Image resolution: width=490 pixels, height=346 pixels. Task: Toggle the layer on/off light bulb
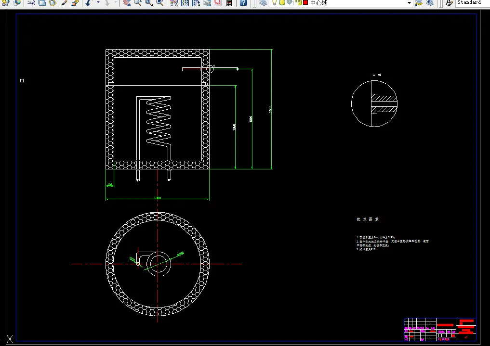tap(274, 2)
